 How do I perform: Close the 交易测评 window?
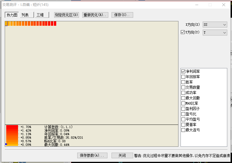tap(224, 5)
